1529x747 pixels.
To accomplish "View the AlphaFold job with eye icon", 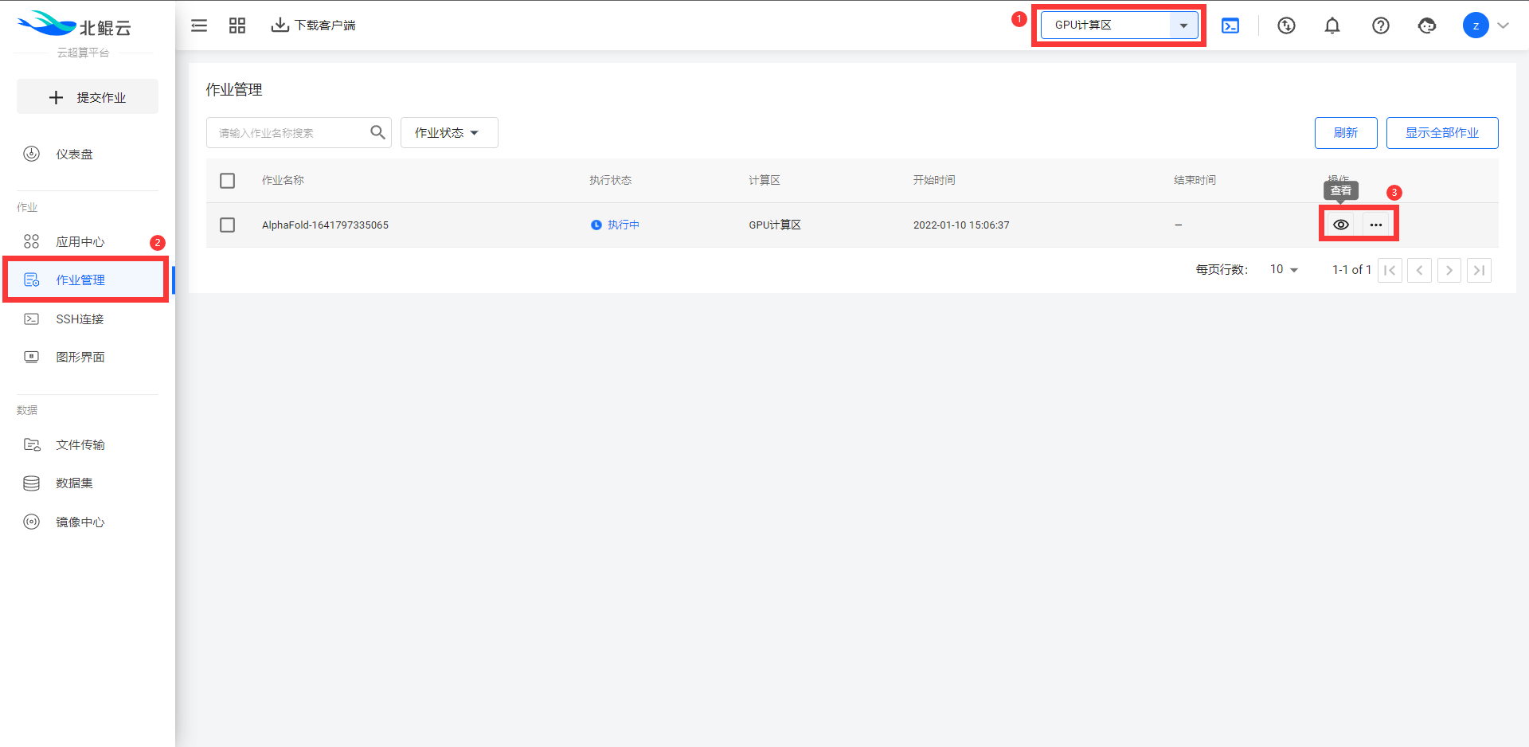I will pos(1341,225).
